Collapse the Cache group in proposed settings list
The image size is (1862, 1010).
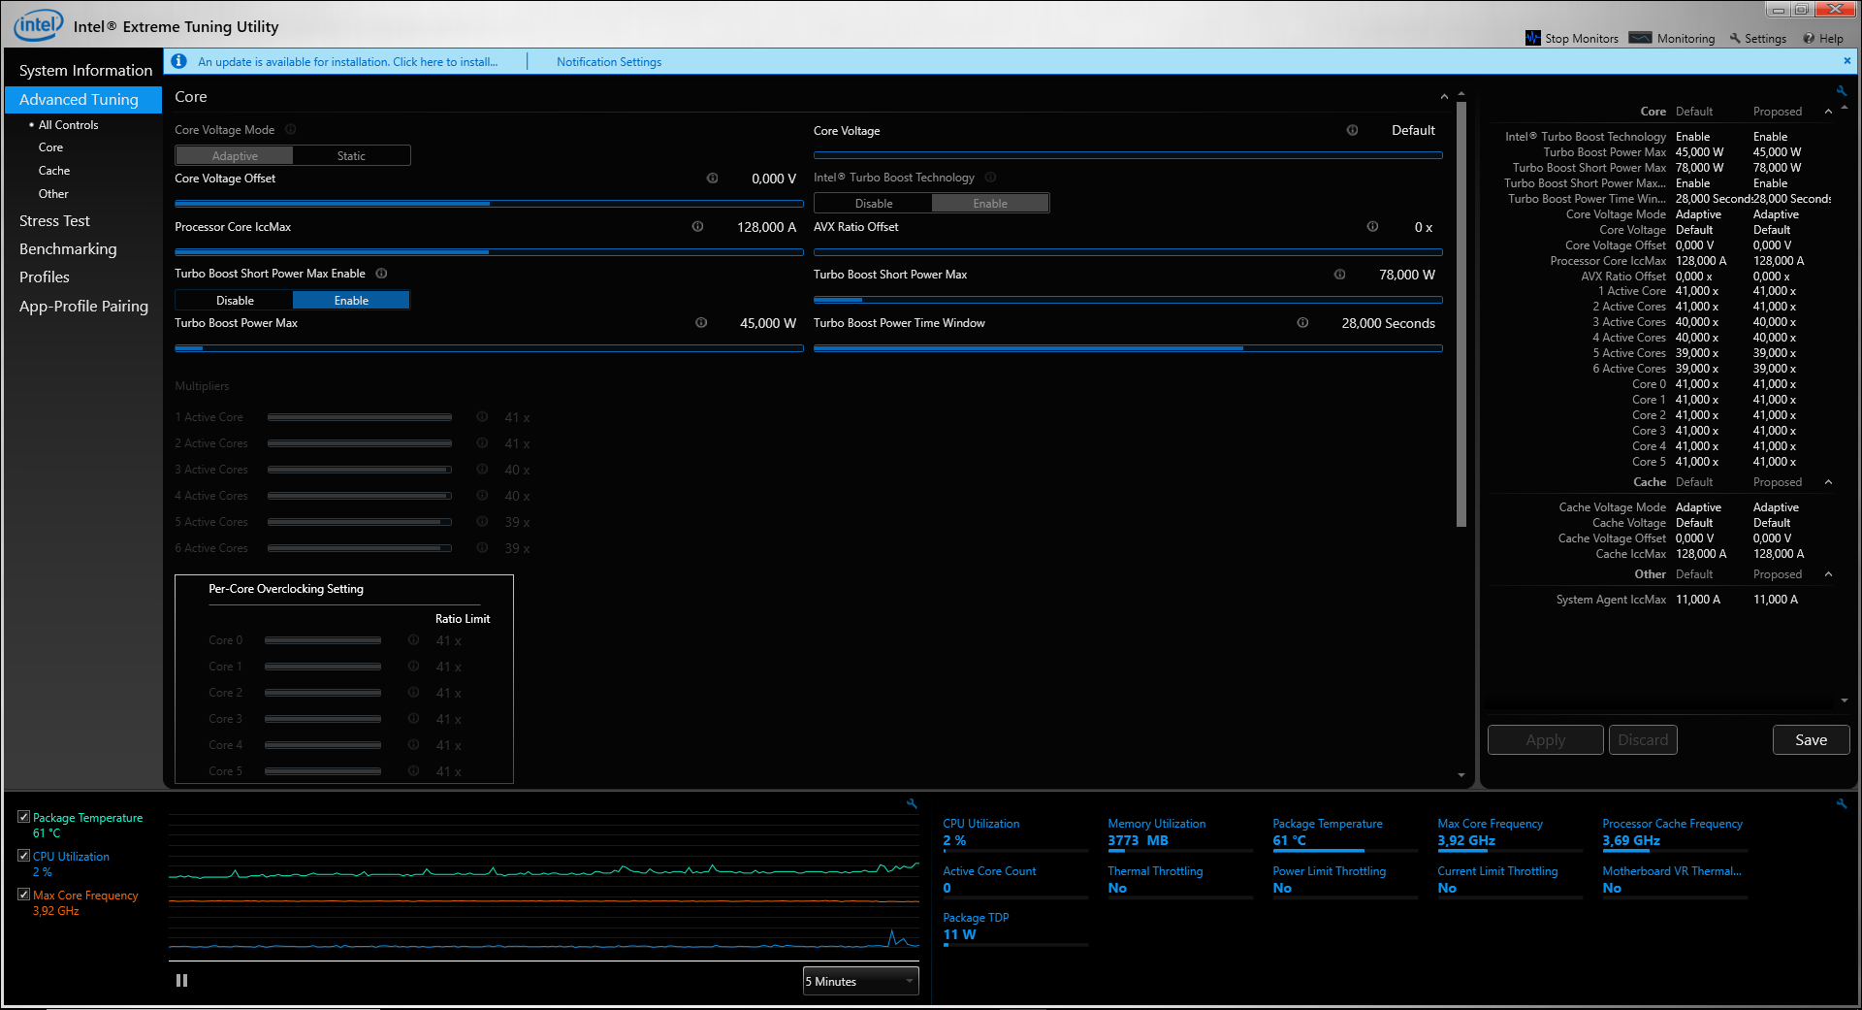coord(1828,482)
